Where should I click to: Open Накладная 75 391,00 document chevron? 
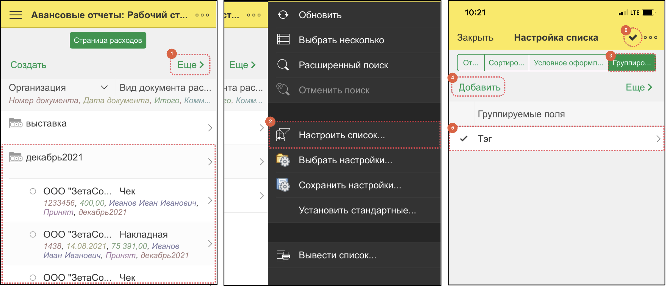coord(210,243)
